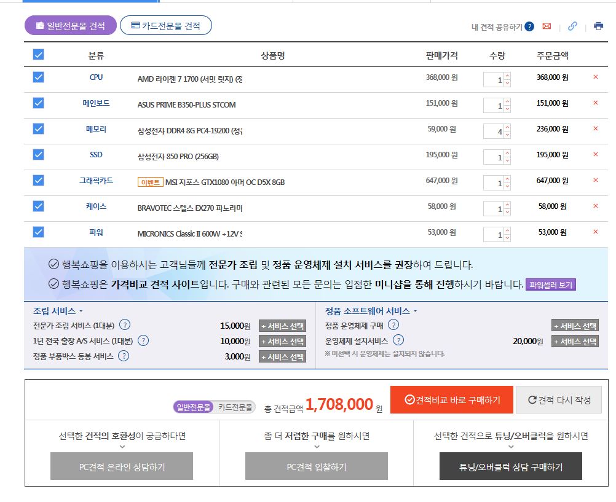The image size is (616, 502).
Task: Increase the CPU quantity stepper
Action: tap(508, 76)
